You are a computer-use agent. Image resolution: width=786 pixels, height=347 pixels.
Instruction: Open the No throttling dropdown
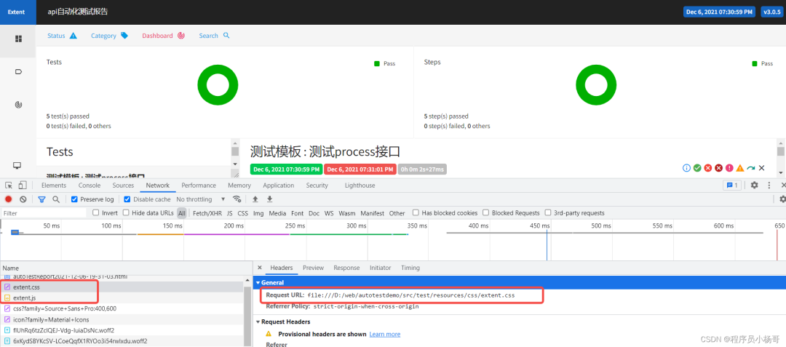click(201, 199)
